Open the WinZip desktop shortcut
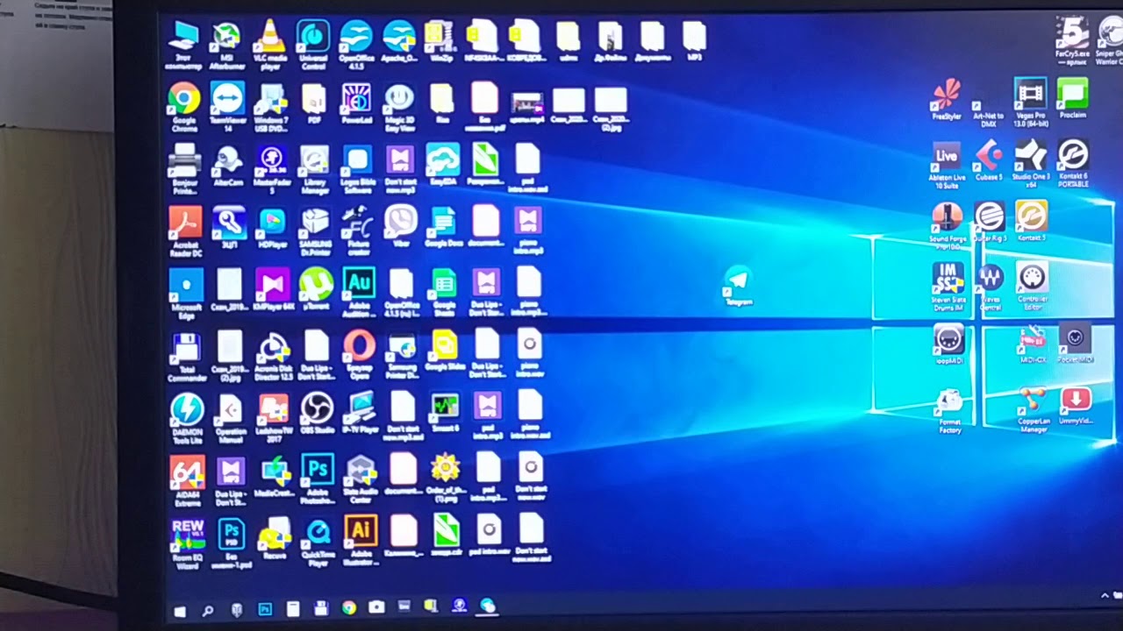The image size is (1123, 631). point(440,41)
